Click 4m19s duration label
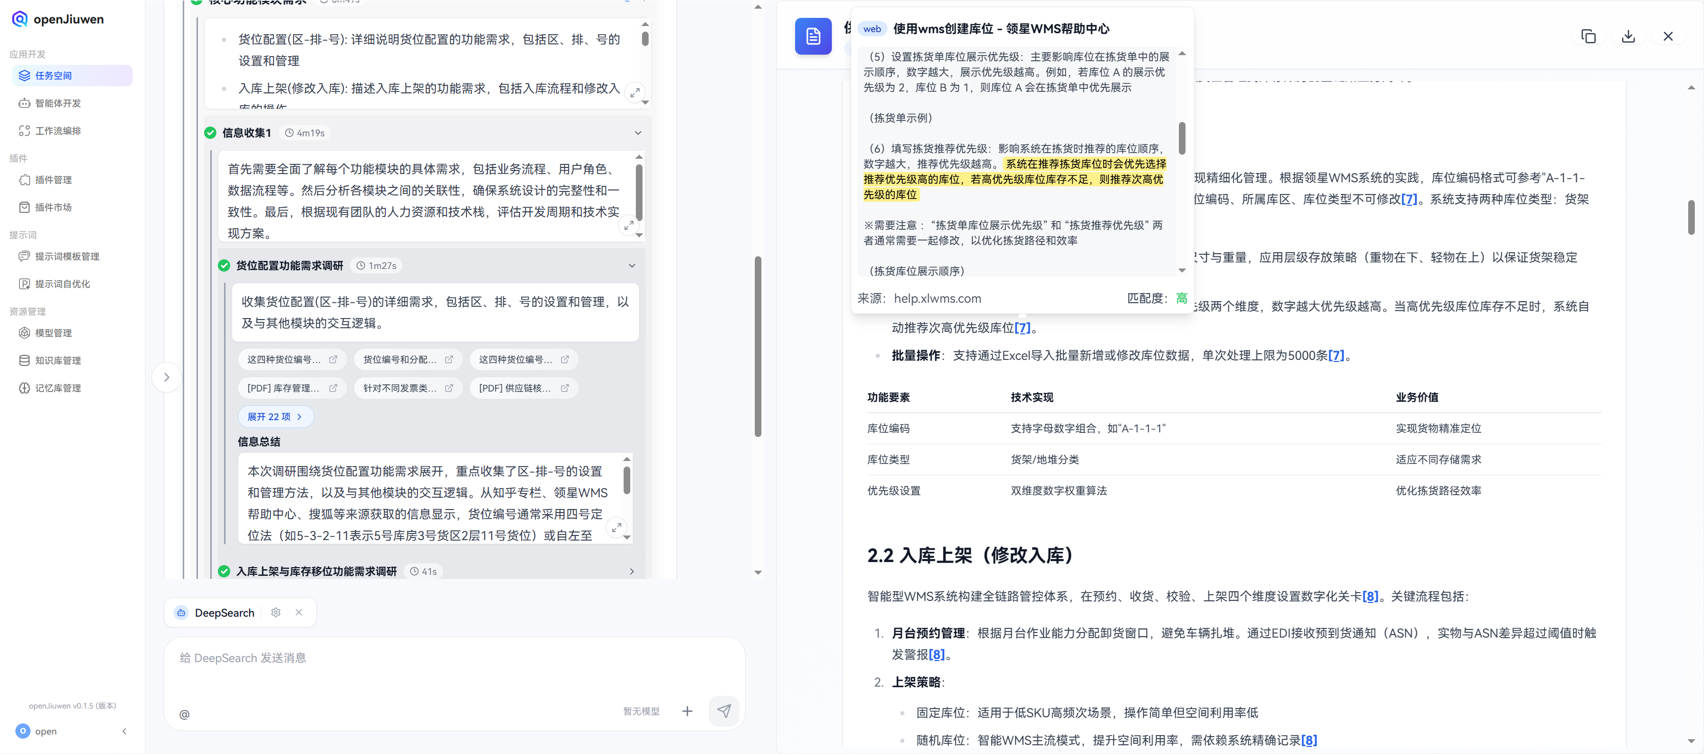The image size is (1704, 754). [x=305, y=133]
